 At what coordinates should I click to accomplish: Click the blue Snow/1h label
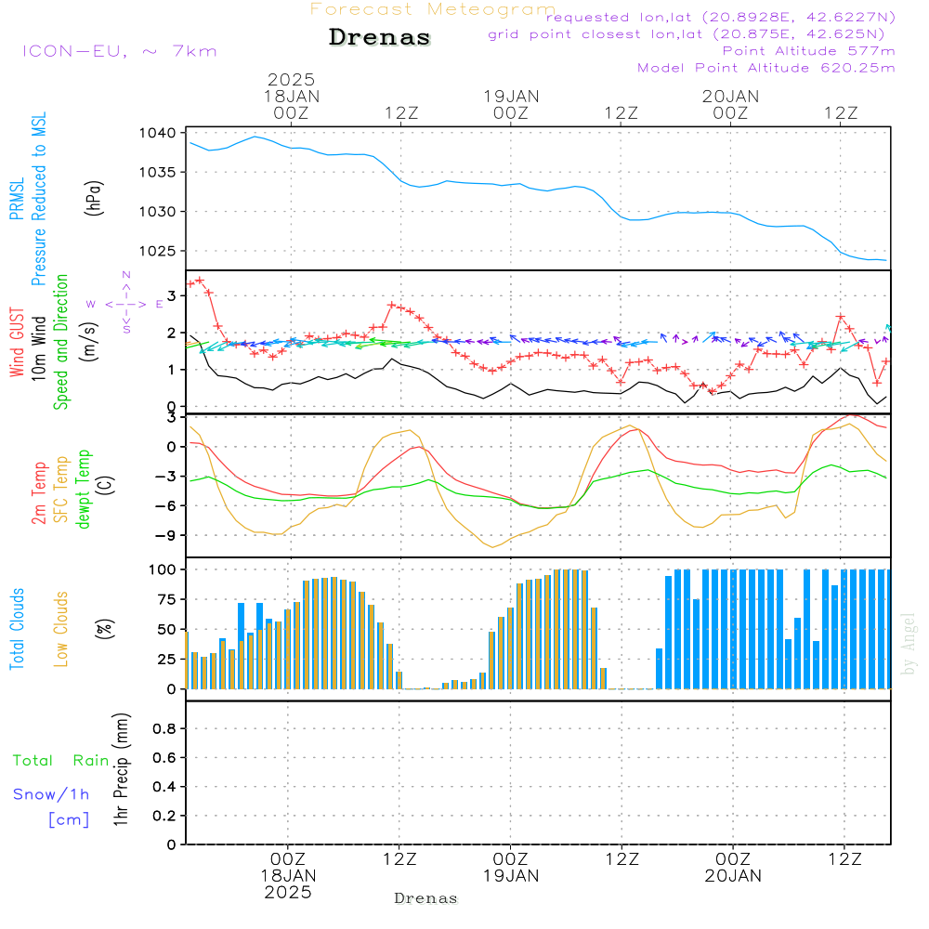[51, 794]
